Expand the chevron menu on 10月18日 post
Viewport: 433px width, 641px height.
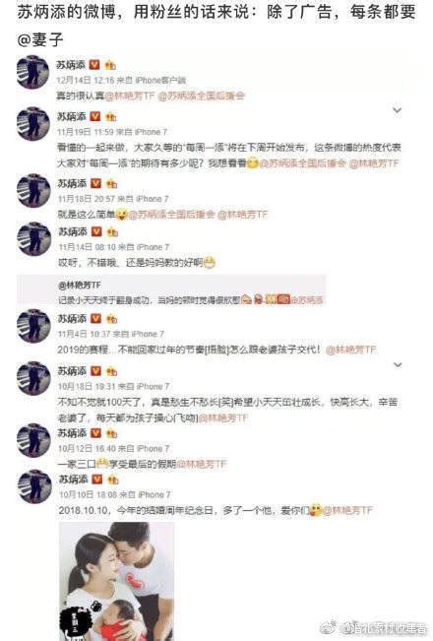pos(398,364)
